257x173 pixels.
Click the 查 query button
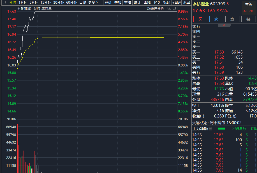click(232, 19)
